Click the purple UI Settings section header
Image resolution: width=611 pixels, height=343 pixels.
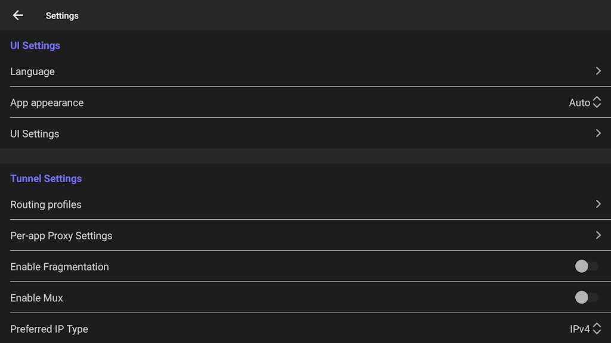coord(35,45)
